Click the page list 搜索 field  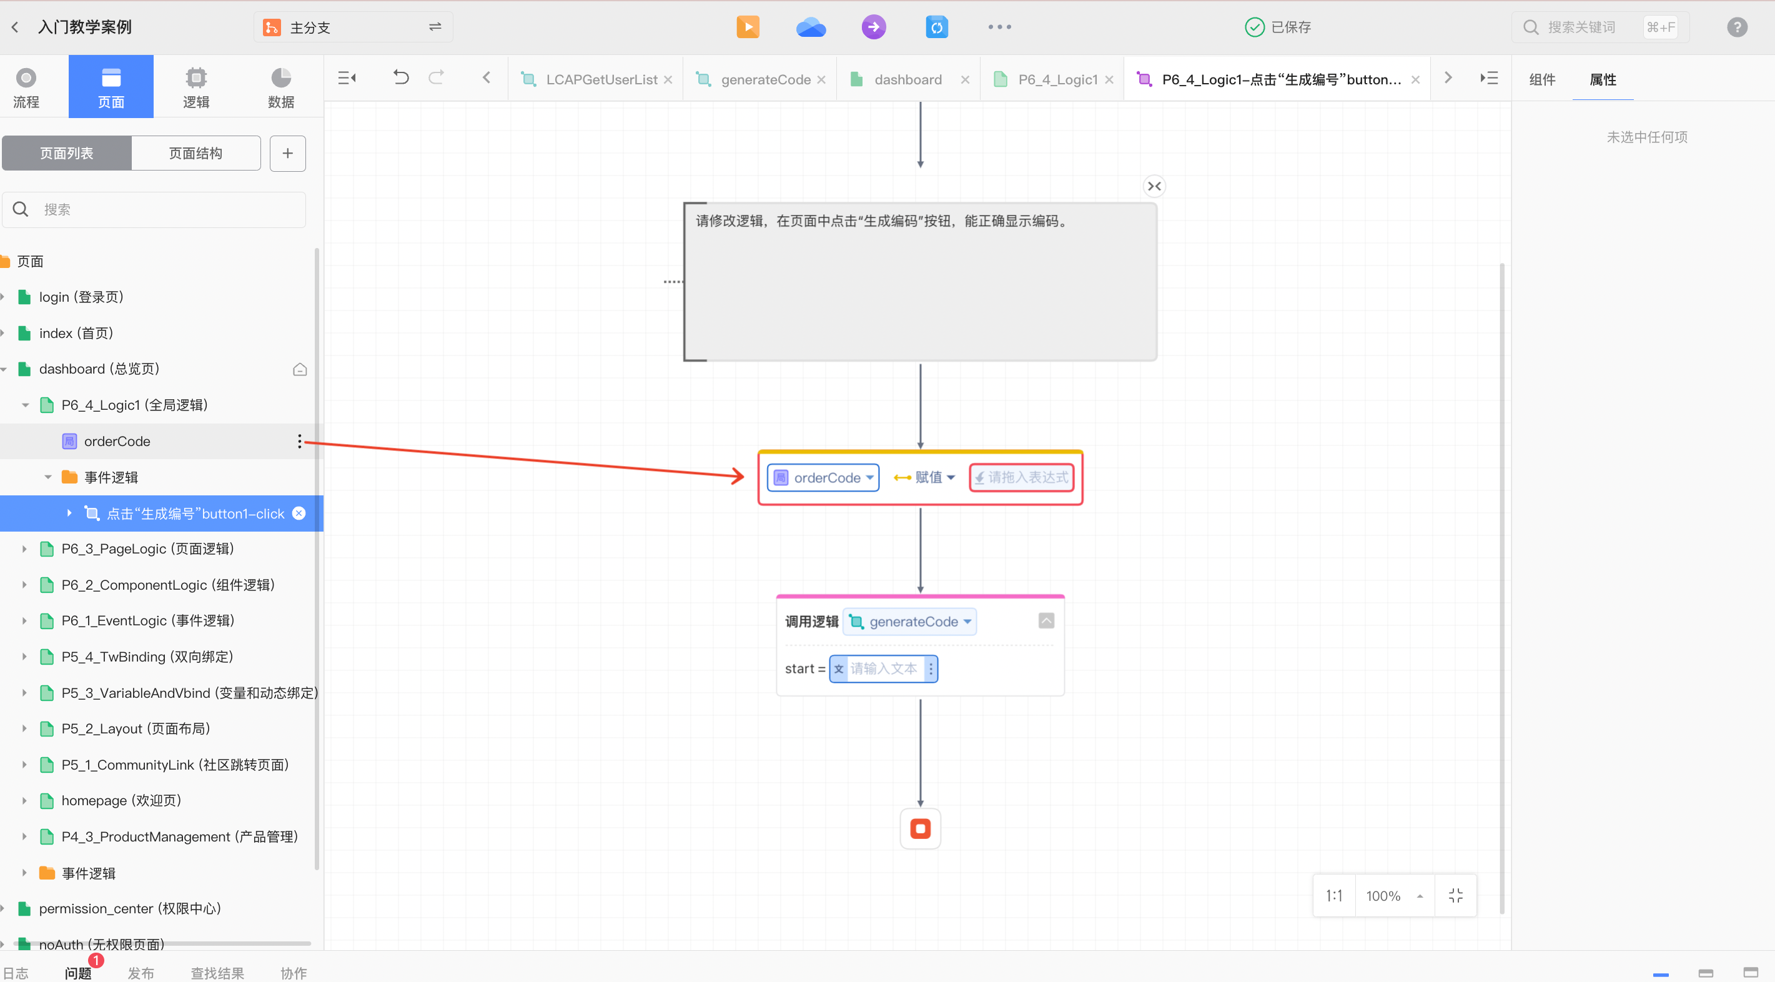(154, 209)
